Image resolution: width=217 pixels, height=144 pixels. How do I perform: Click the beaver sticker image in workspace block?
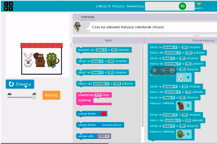point(181,106)
